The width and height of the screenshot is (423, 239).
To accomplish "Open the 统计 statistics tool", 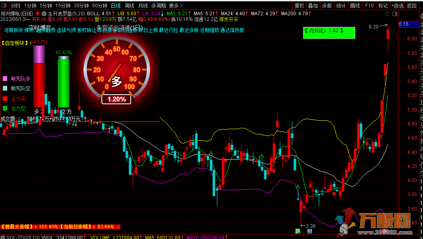I will pyautogui.click(x=341, y=5).
